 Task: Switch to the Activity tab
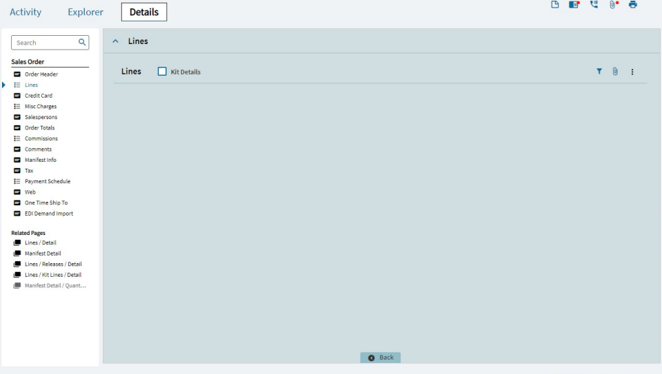pyautogui.click(x=26, y=12)
